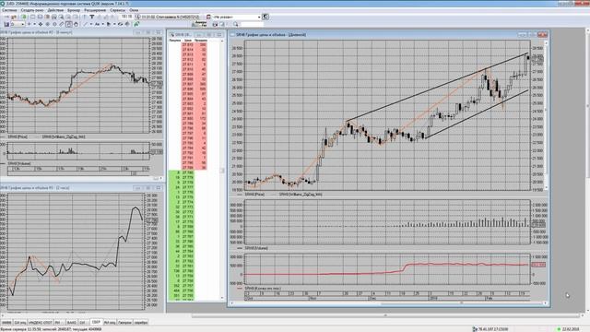Click the green round icon in top toolbar
The height and width of the screenshot is (332, 590).
pyautogui.click(x=24, y=17)
